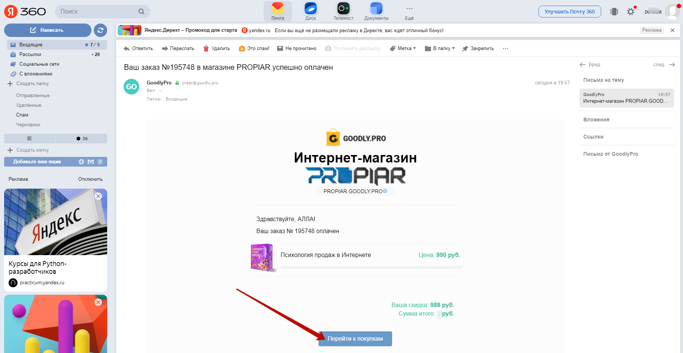Click sender address order@goodly.pro

(x=200, y=83)
